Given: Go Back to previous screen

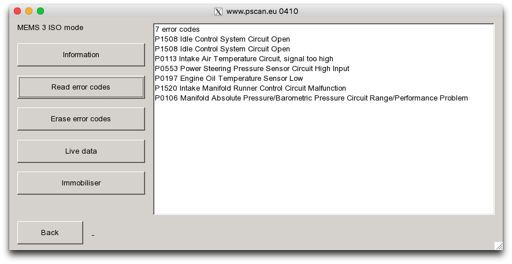Looking at the screenshot, I should [x=50, y=233].
